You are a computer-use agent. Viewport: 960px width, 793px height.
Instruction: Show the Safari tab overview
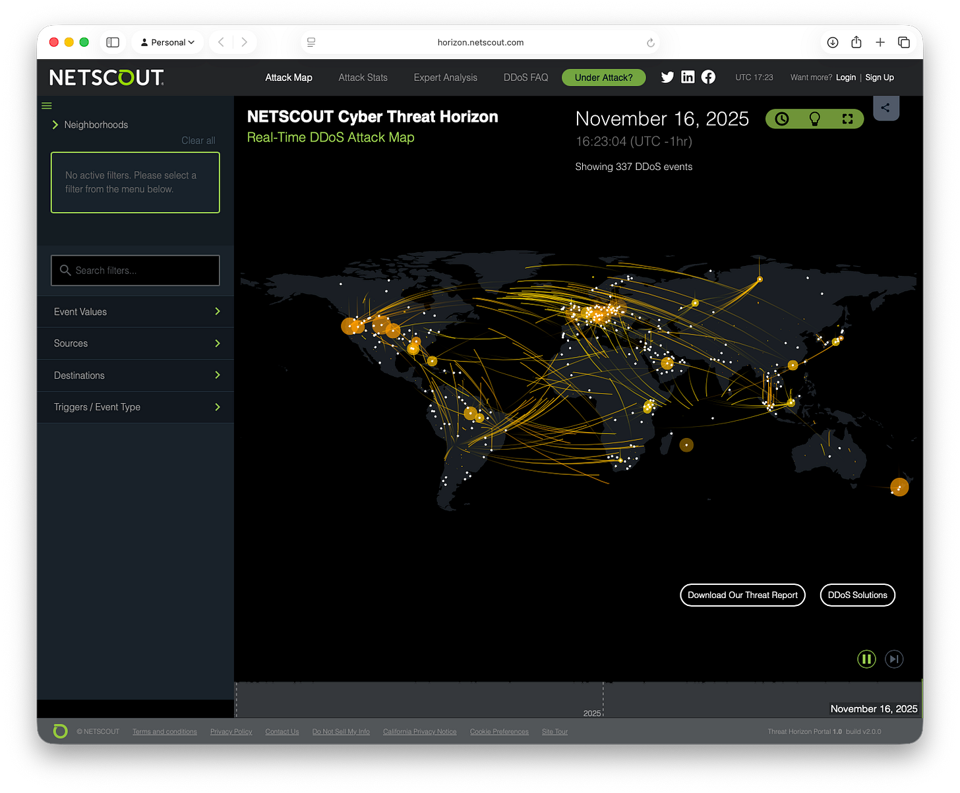[x=904, y=42]
